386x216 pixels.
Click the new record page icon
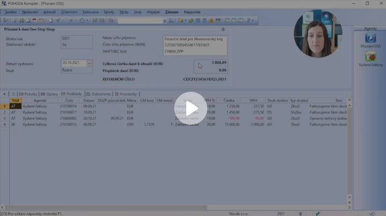[51, 20]
